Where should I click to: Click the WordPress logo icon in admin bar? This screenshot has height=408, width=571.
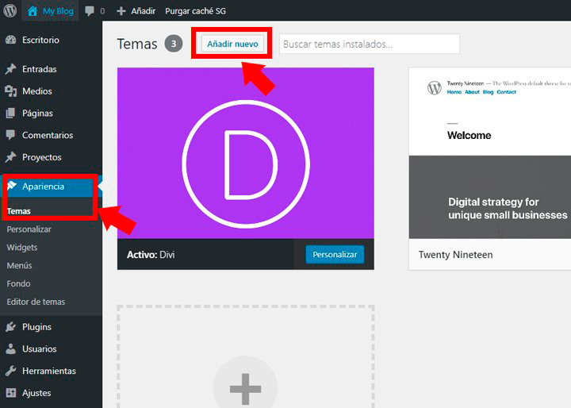10,10
